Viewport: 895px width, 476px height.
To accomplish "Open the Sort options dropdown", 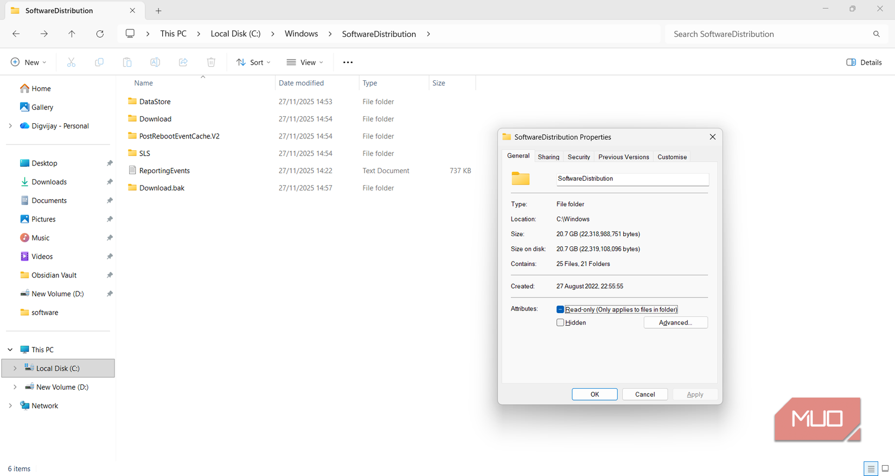I will click(x=253, y=62).
